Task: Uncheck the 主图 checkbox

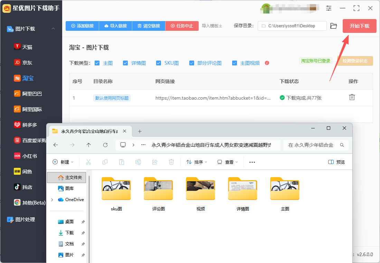Action: tap(97, 63)
